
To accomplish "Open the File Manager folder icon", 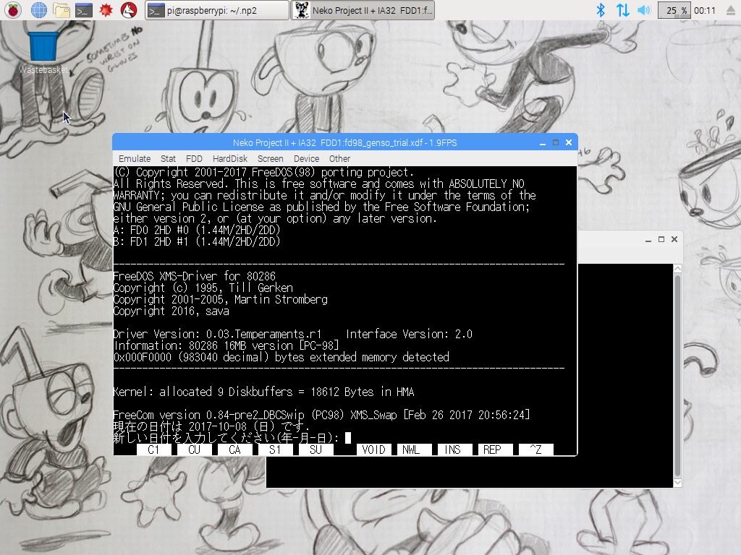I will [x=62, y=10].
